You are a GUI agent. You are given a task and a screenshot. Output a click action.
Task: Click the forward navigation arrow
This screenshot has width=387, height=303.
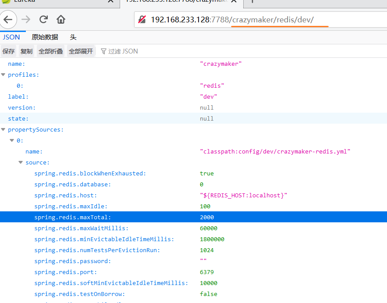click(26, 19)
